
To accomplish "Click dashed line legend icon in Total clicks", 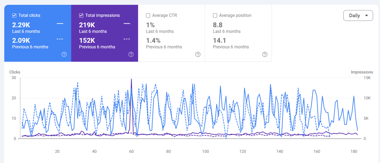I will 60,39.
